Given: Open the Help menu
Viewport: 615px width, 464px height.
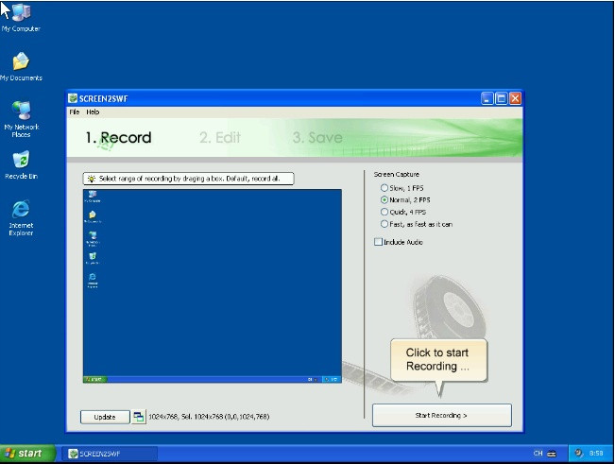Looking at the screenshot, I should point(93,112).
